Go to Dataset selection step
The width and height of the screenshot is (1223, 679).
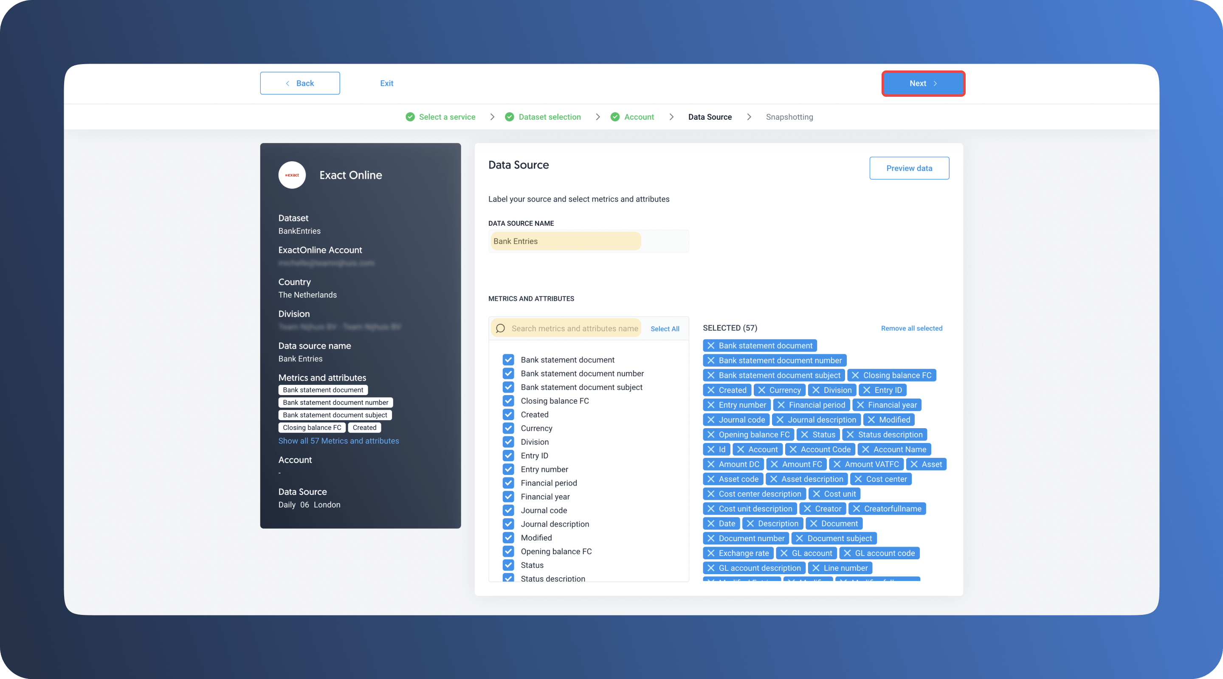(x=543, y=117)
